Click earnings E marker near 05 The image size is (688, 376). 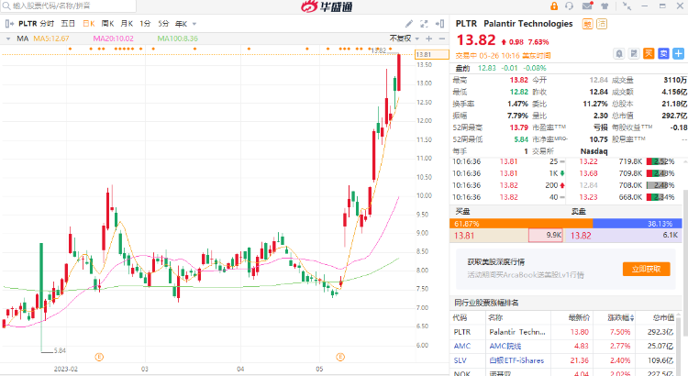coord(340,357)
